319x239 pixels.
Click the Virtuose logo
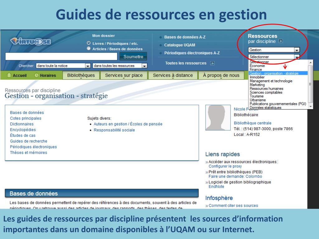(x=31, y=41)
